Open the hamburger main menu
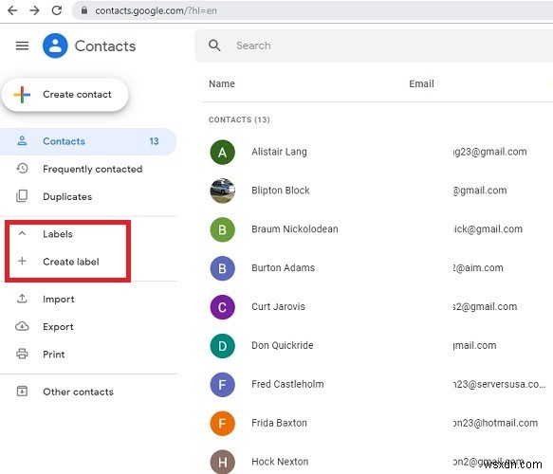Viewport: 553px width, 474px height. pos(22,46)
